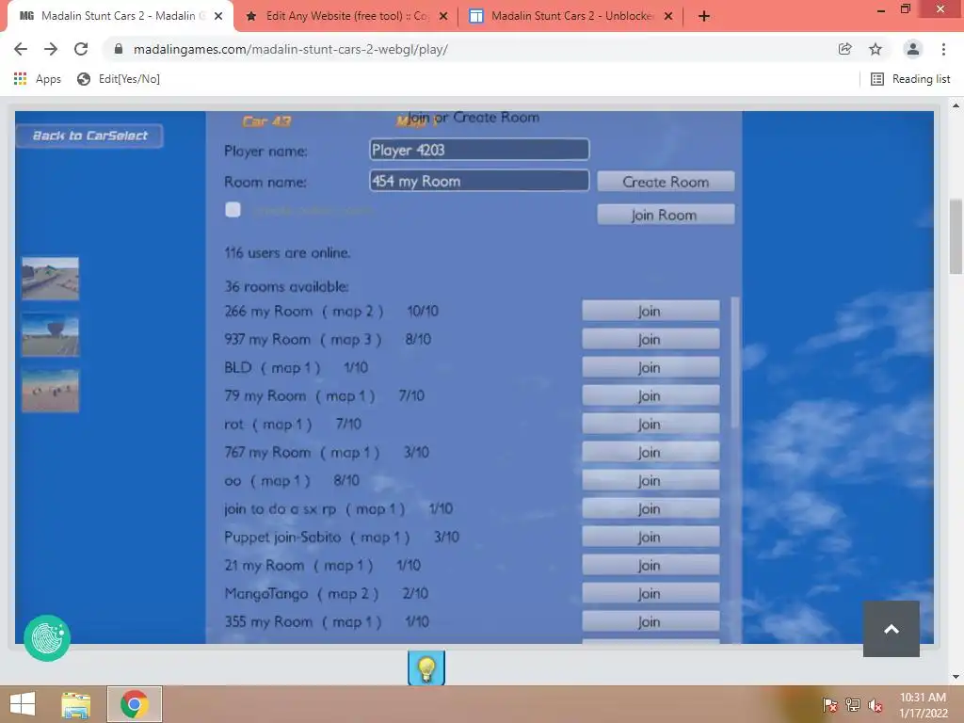
Task: Open the Action Center flag tray icon
Action: tap(829, 705)
